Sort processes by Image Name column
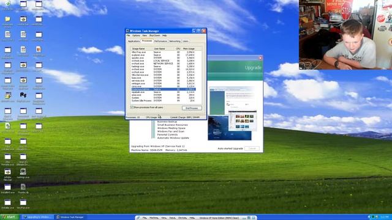 pyautogui.click(x=141, y=49)
